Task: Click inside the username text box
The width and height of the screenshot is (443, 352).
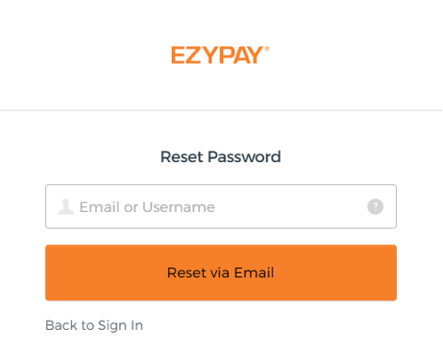Action: (x=221, y=206)
